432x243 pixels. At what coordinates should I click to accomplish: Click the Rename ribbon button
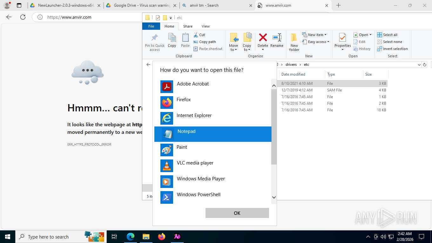pyautogui.click(x=277, y=40)
